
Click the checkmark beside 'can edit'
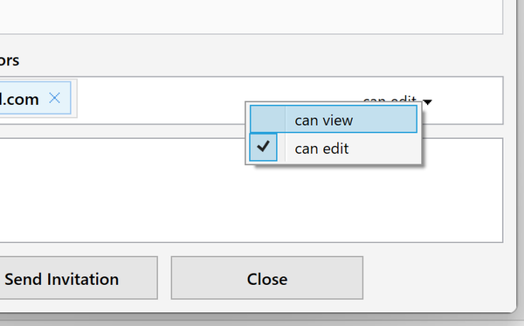tap(263, 147)
